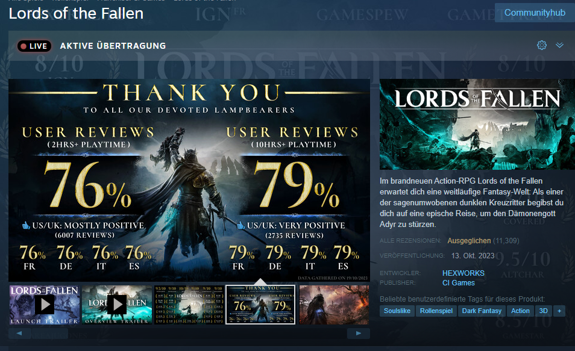Collapse the active broadcast section chevron
The image size is (575, 351).
pyautogui.click(x=559, y=45)
